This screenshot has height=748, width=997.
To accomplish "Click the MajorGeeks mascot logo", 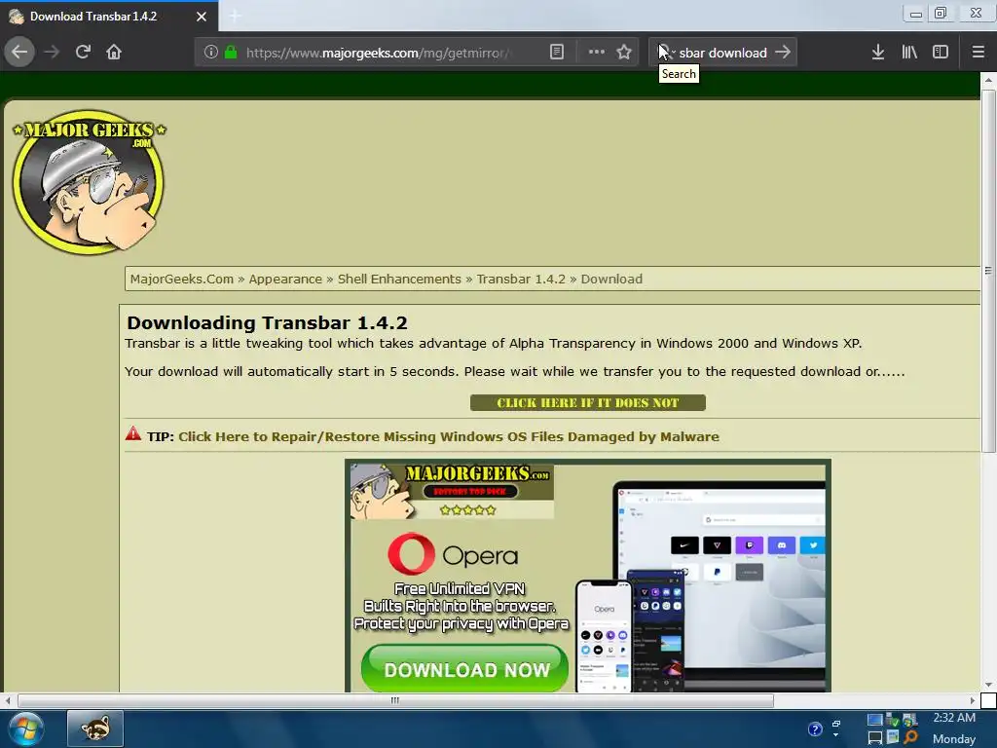I will (89, 182).
